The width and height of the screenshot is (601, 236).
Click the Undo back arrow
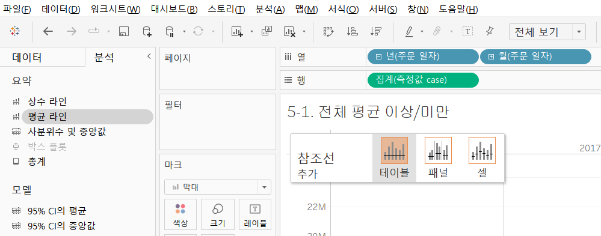click(48, 31)
